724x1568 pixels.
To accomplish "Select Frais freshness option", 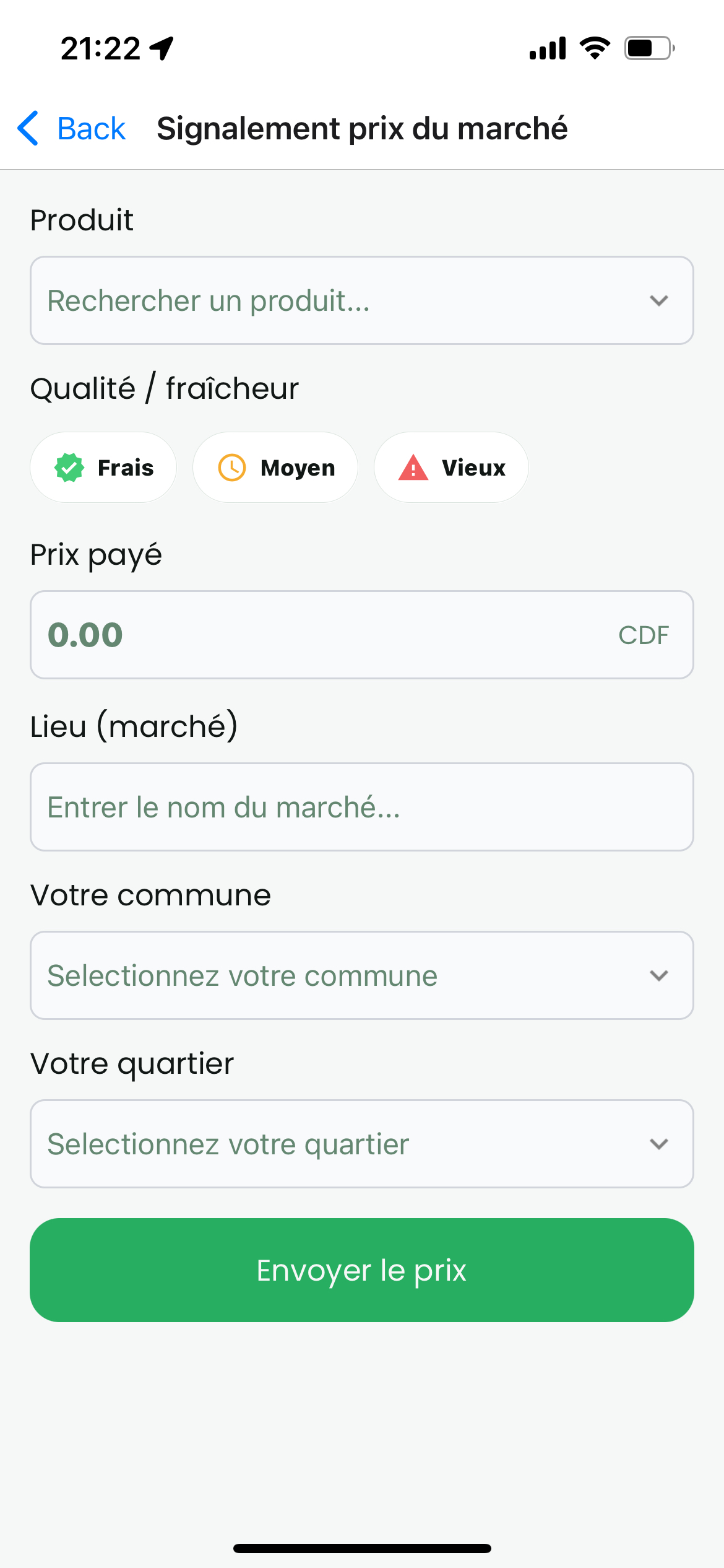I will (x=103, y=468).
